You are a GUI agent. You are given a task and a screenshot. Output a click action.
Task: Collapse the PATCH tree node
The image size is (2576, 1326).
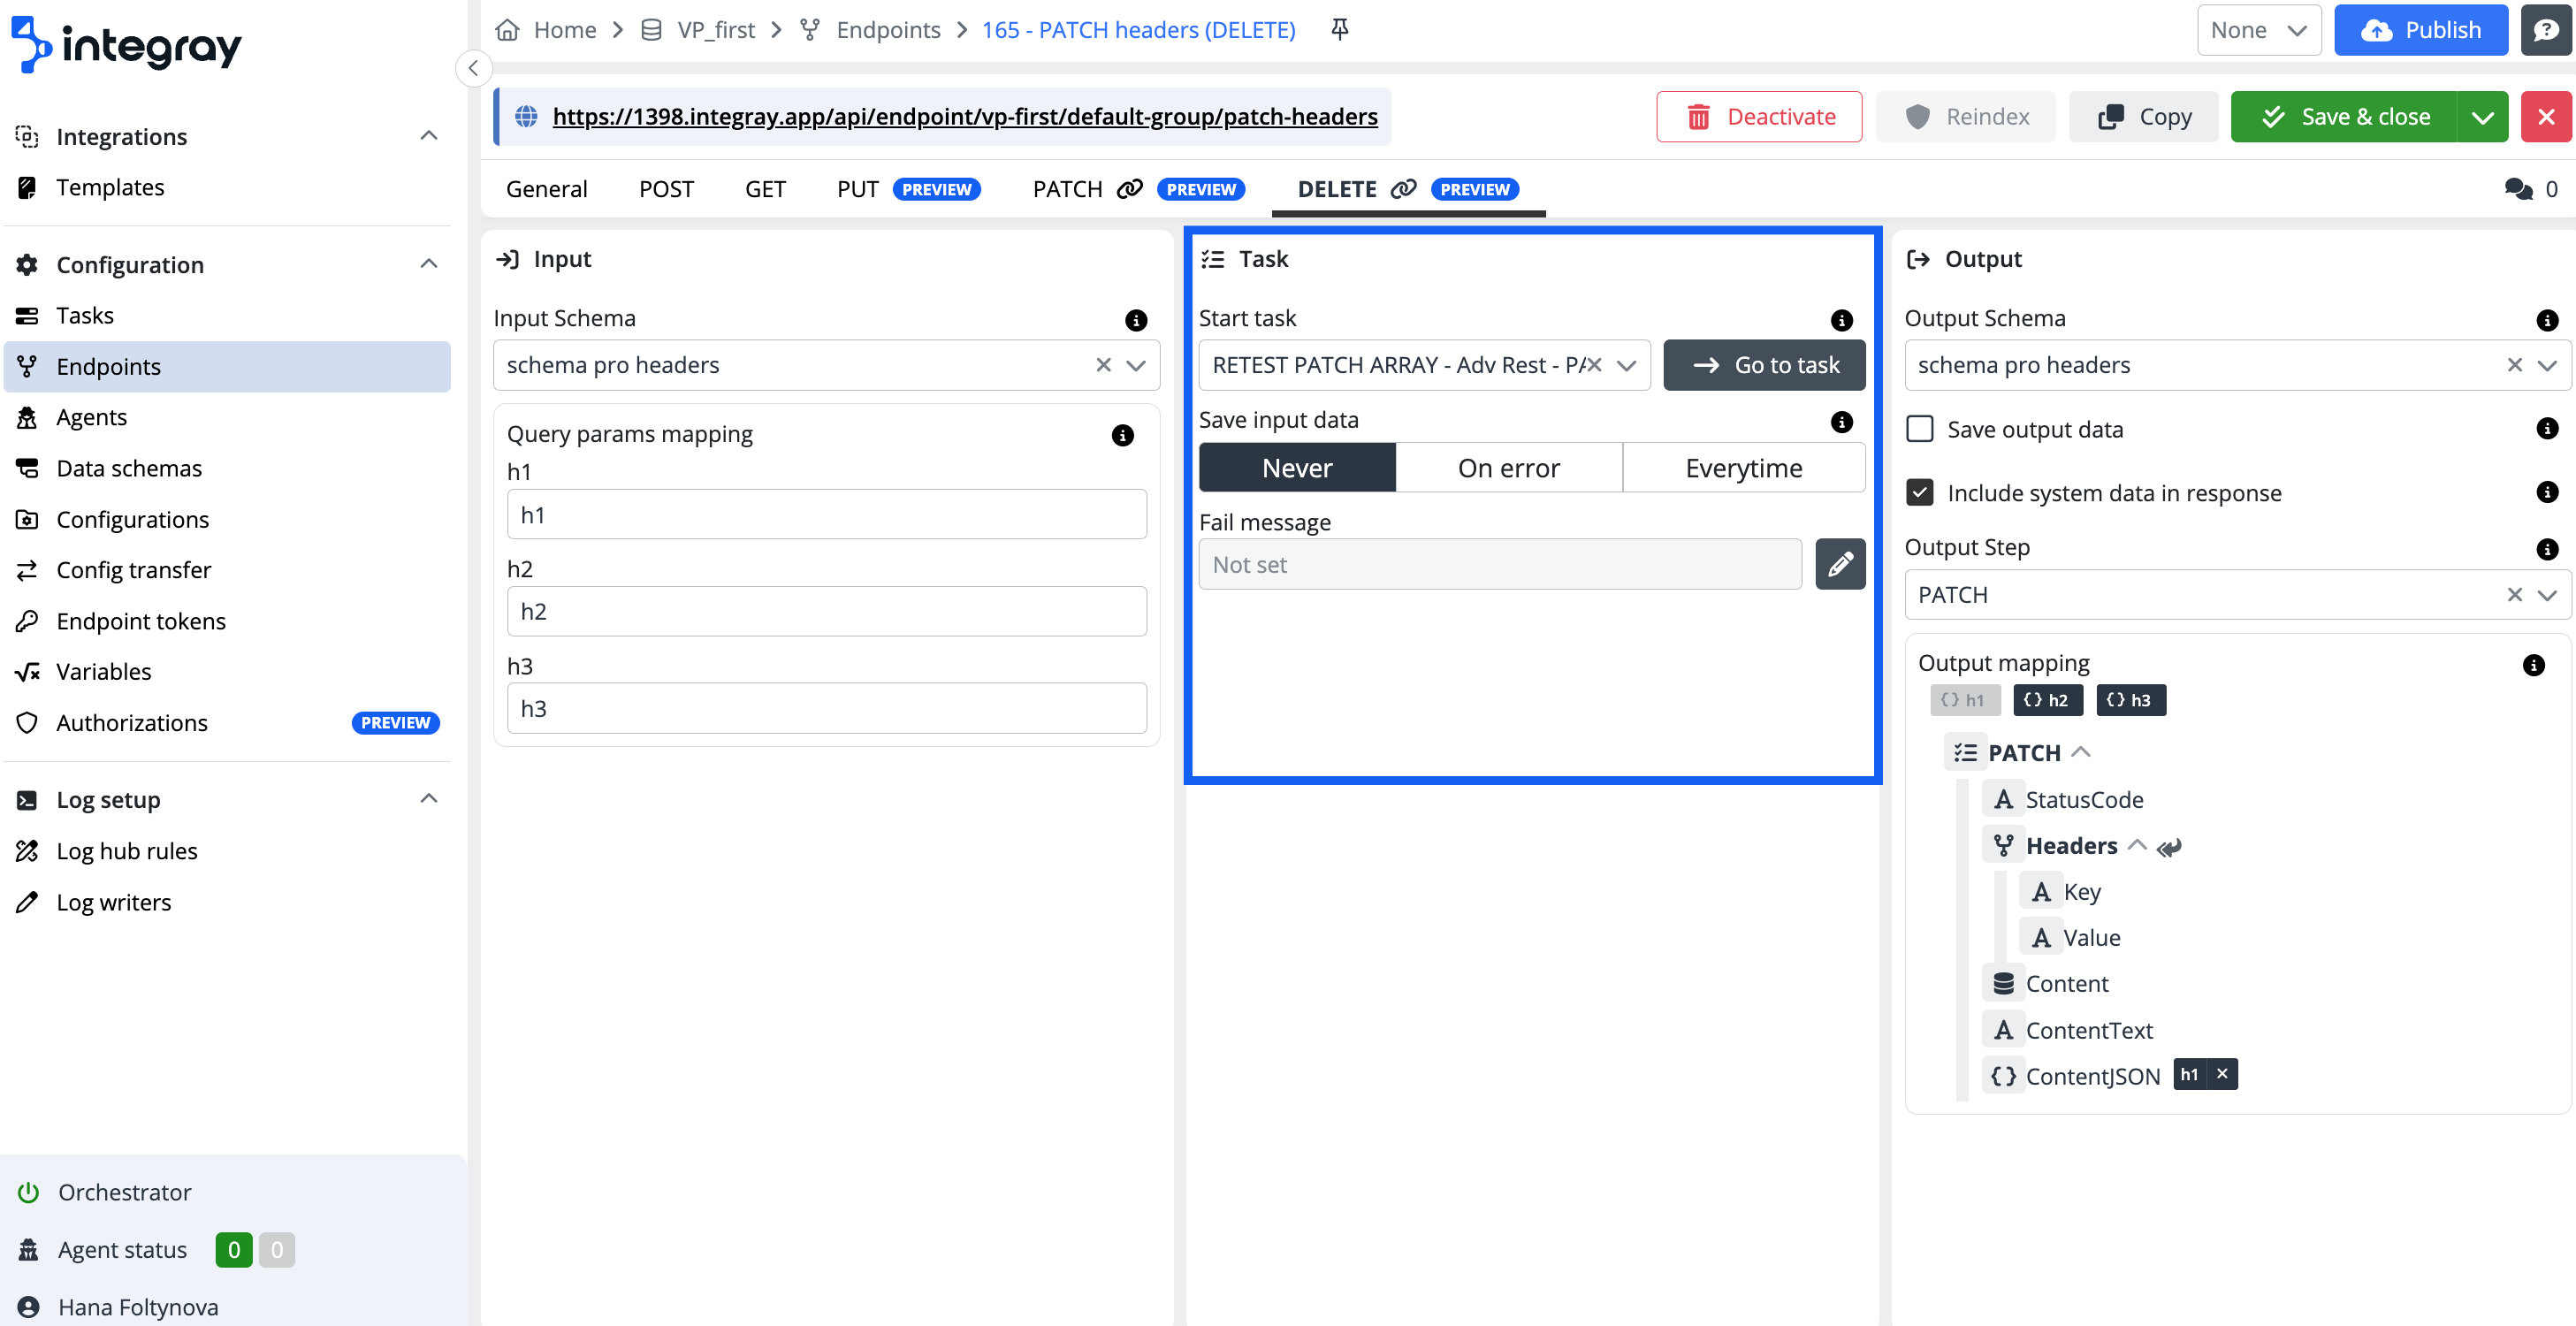click(2081, 753)
